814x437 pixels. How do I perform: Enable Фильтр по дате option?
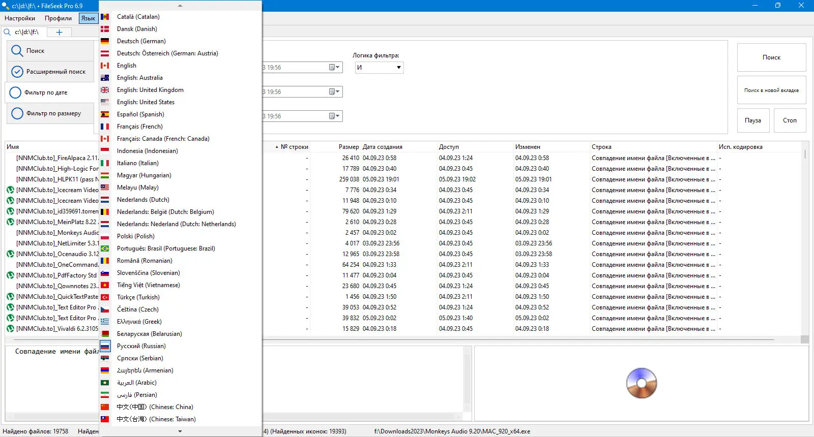point(50,92)
